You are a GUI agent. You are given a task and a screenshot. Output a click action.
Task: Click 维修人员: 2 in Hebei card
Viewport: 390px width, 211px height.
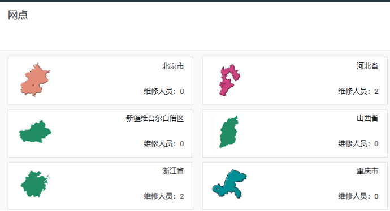click(x=358, y=91)
